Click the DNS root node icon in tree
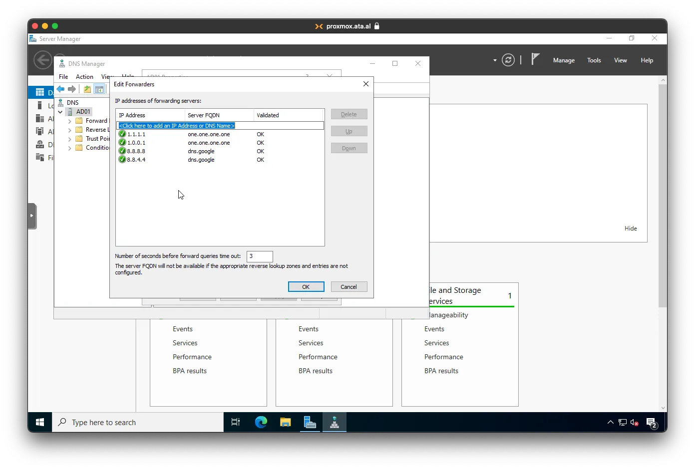This screenshot has width=695, height=469. click(x=61, y=102)
